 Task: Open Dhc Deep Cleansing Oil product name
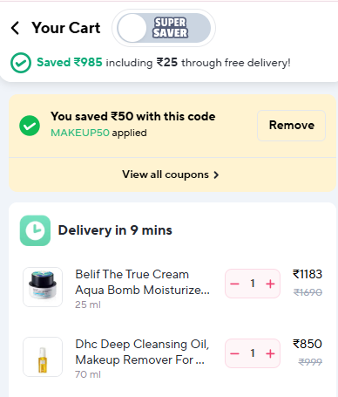(x=142, y=352)
